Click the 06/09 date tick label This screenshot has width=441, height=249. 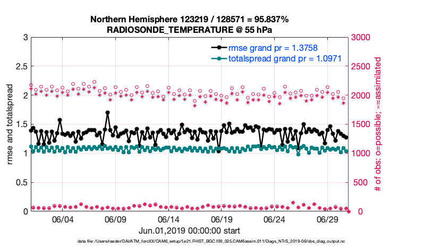115,219
